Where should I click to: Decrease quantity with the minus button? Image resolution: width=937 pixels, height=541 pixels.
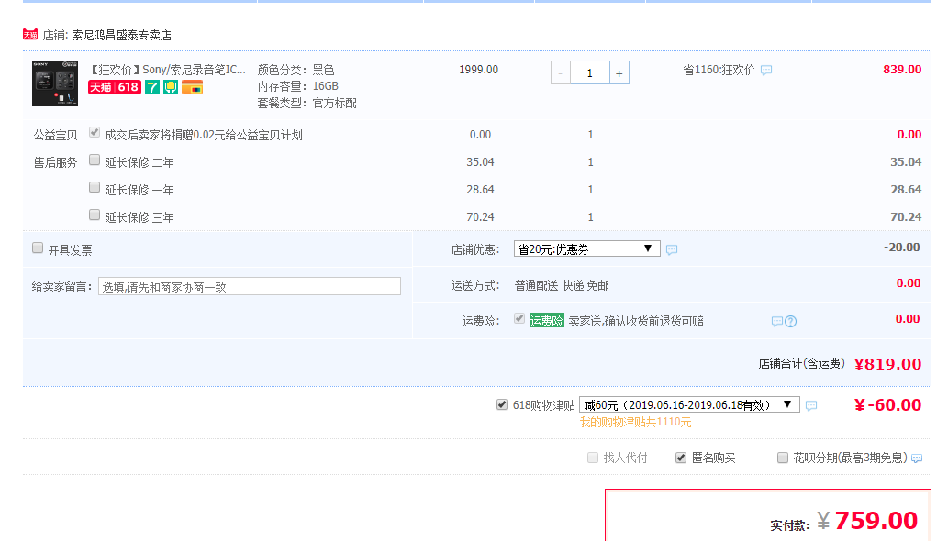(x=561, y=72)
